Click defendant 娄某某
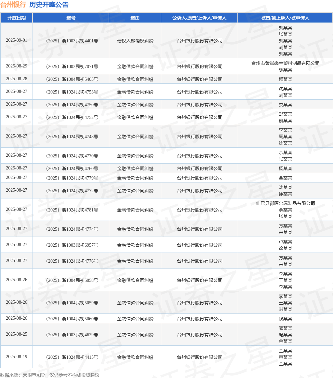 point(286,105)
